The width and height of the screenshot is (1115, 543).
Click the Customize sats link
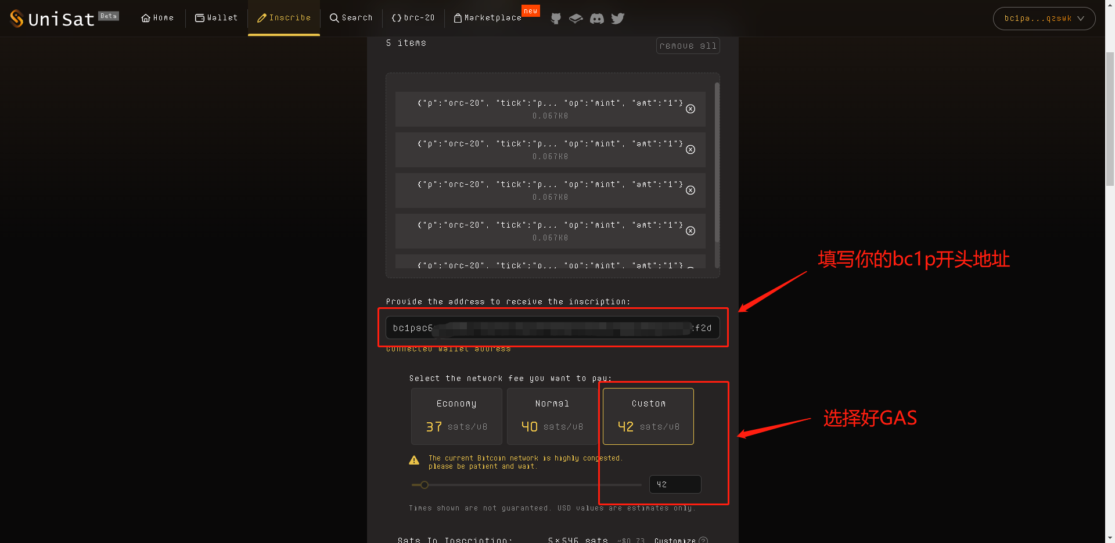click(675, 540)
